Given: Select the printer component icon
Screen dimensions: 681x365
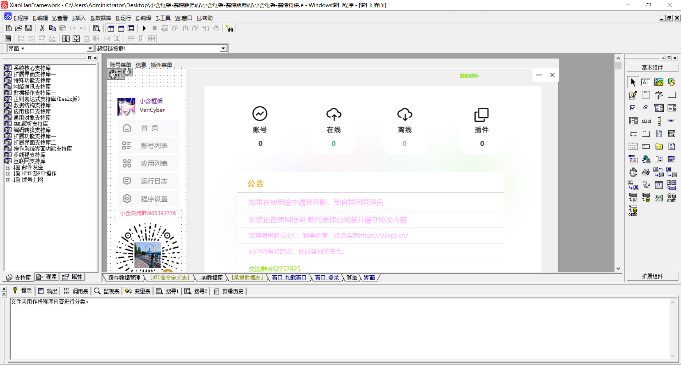Looking at the screenshot, I should tap(646, 172).
